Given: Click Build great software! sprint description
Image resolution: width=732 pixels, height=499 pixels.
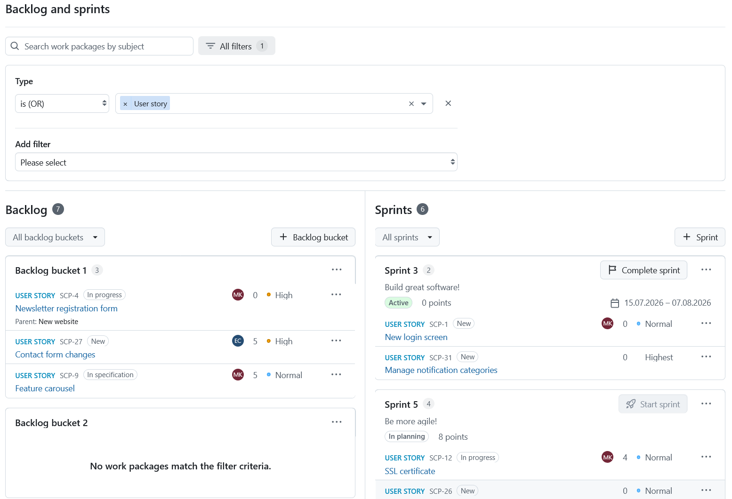Looking at the screenshot, I should [x=422, y=287].
